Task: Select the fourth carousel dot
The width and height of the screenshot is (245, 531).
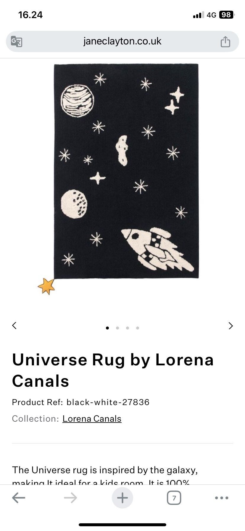Action: pos(138,328)
